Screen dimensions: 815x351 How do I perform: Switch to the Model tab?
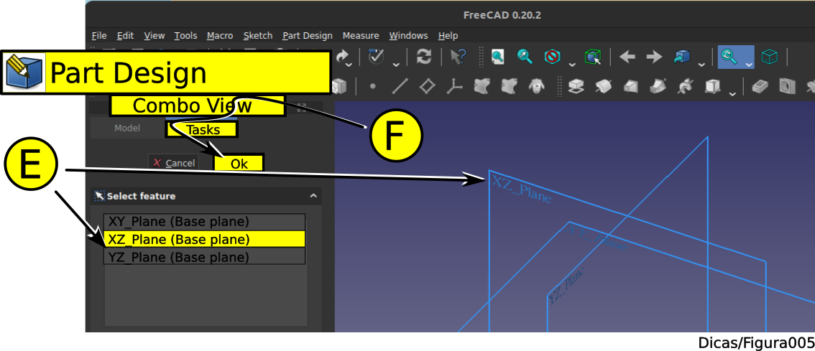pos(127,128)
